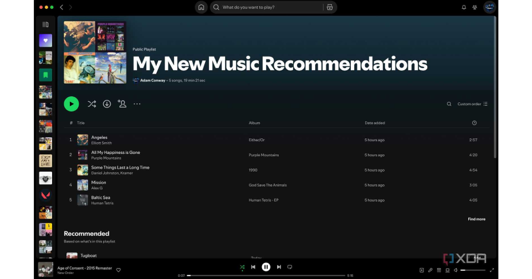Open the 1990 album link
Image resolution: width=532 pixels, height=279 pixels.
tap(253, 170)
